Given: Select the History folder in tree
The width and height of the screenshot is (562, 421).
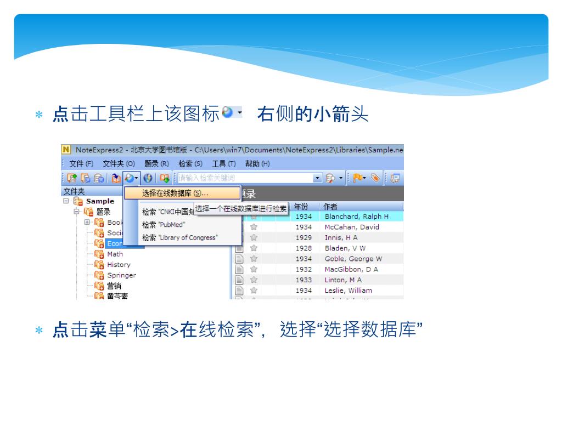Looking at the screenshot, I should point(119,265).
